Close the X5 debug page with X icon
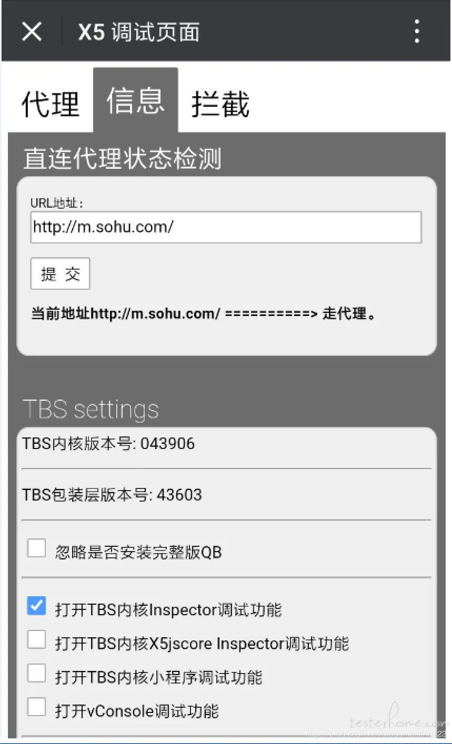The height and width of the screenshot is (744, 452). point(32,32)
